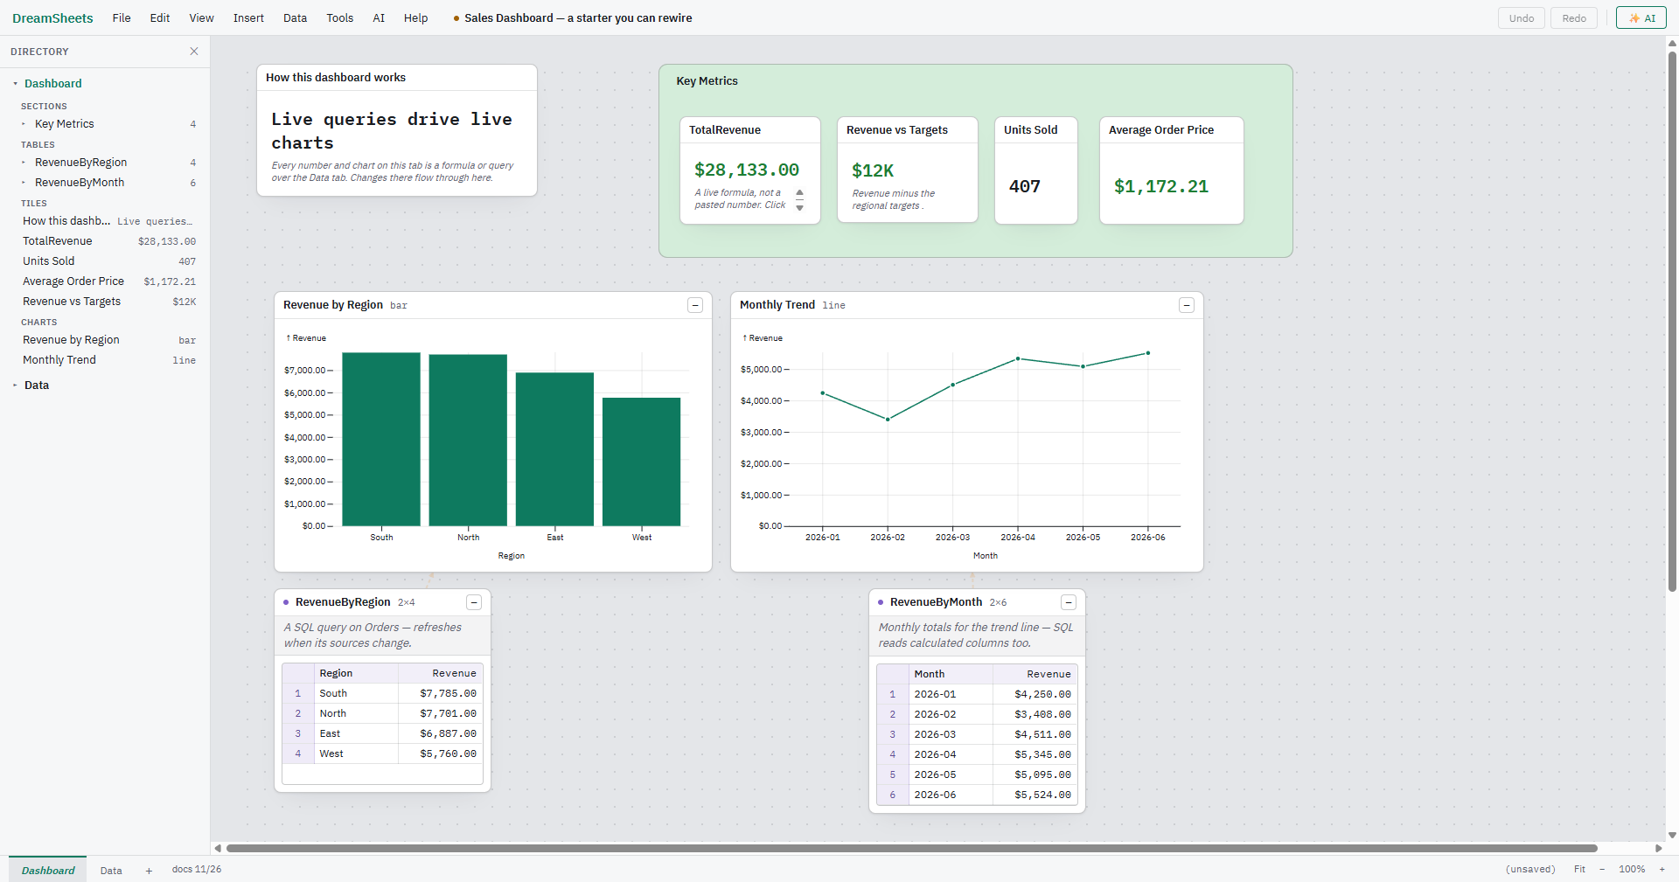Zoom out with the minus control

tap(1602, 870)
